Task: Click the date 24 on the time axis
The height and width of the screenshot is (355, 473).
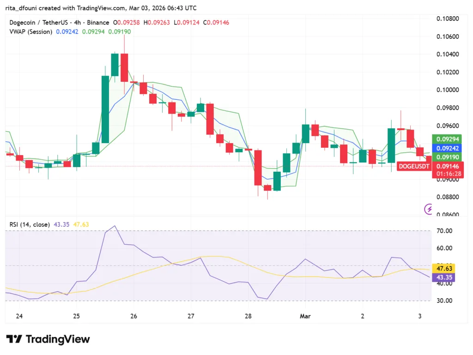Action: click(x=19, y=317)
